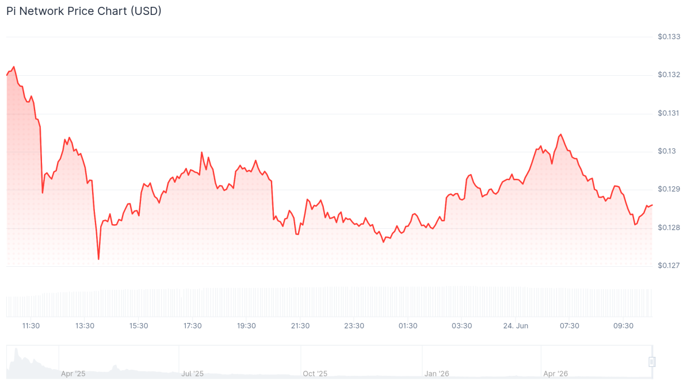Screen dimensions: 687x388
Task: Click the Apr '25 label in navigator
Action: point(73,374)
